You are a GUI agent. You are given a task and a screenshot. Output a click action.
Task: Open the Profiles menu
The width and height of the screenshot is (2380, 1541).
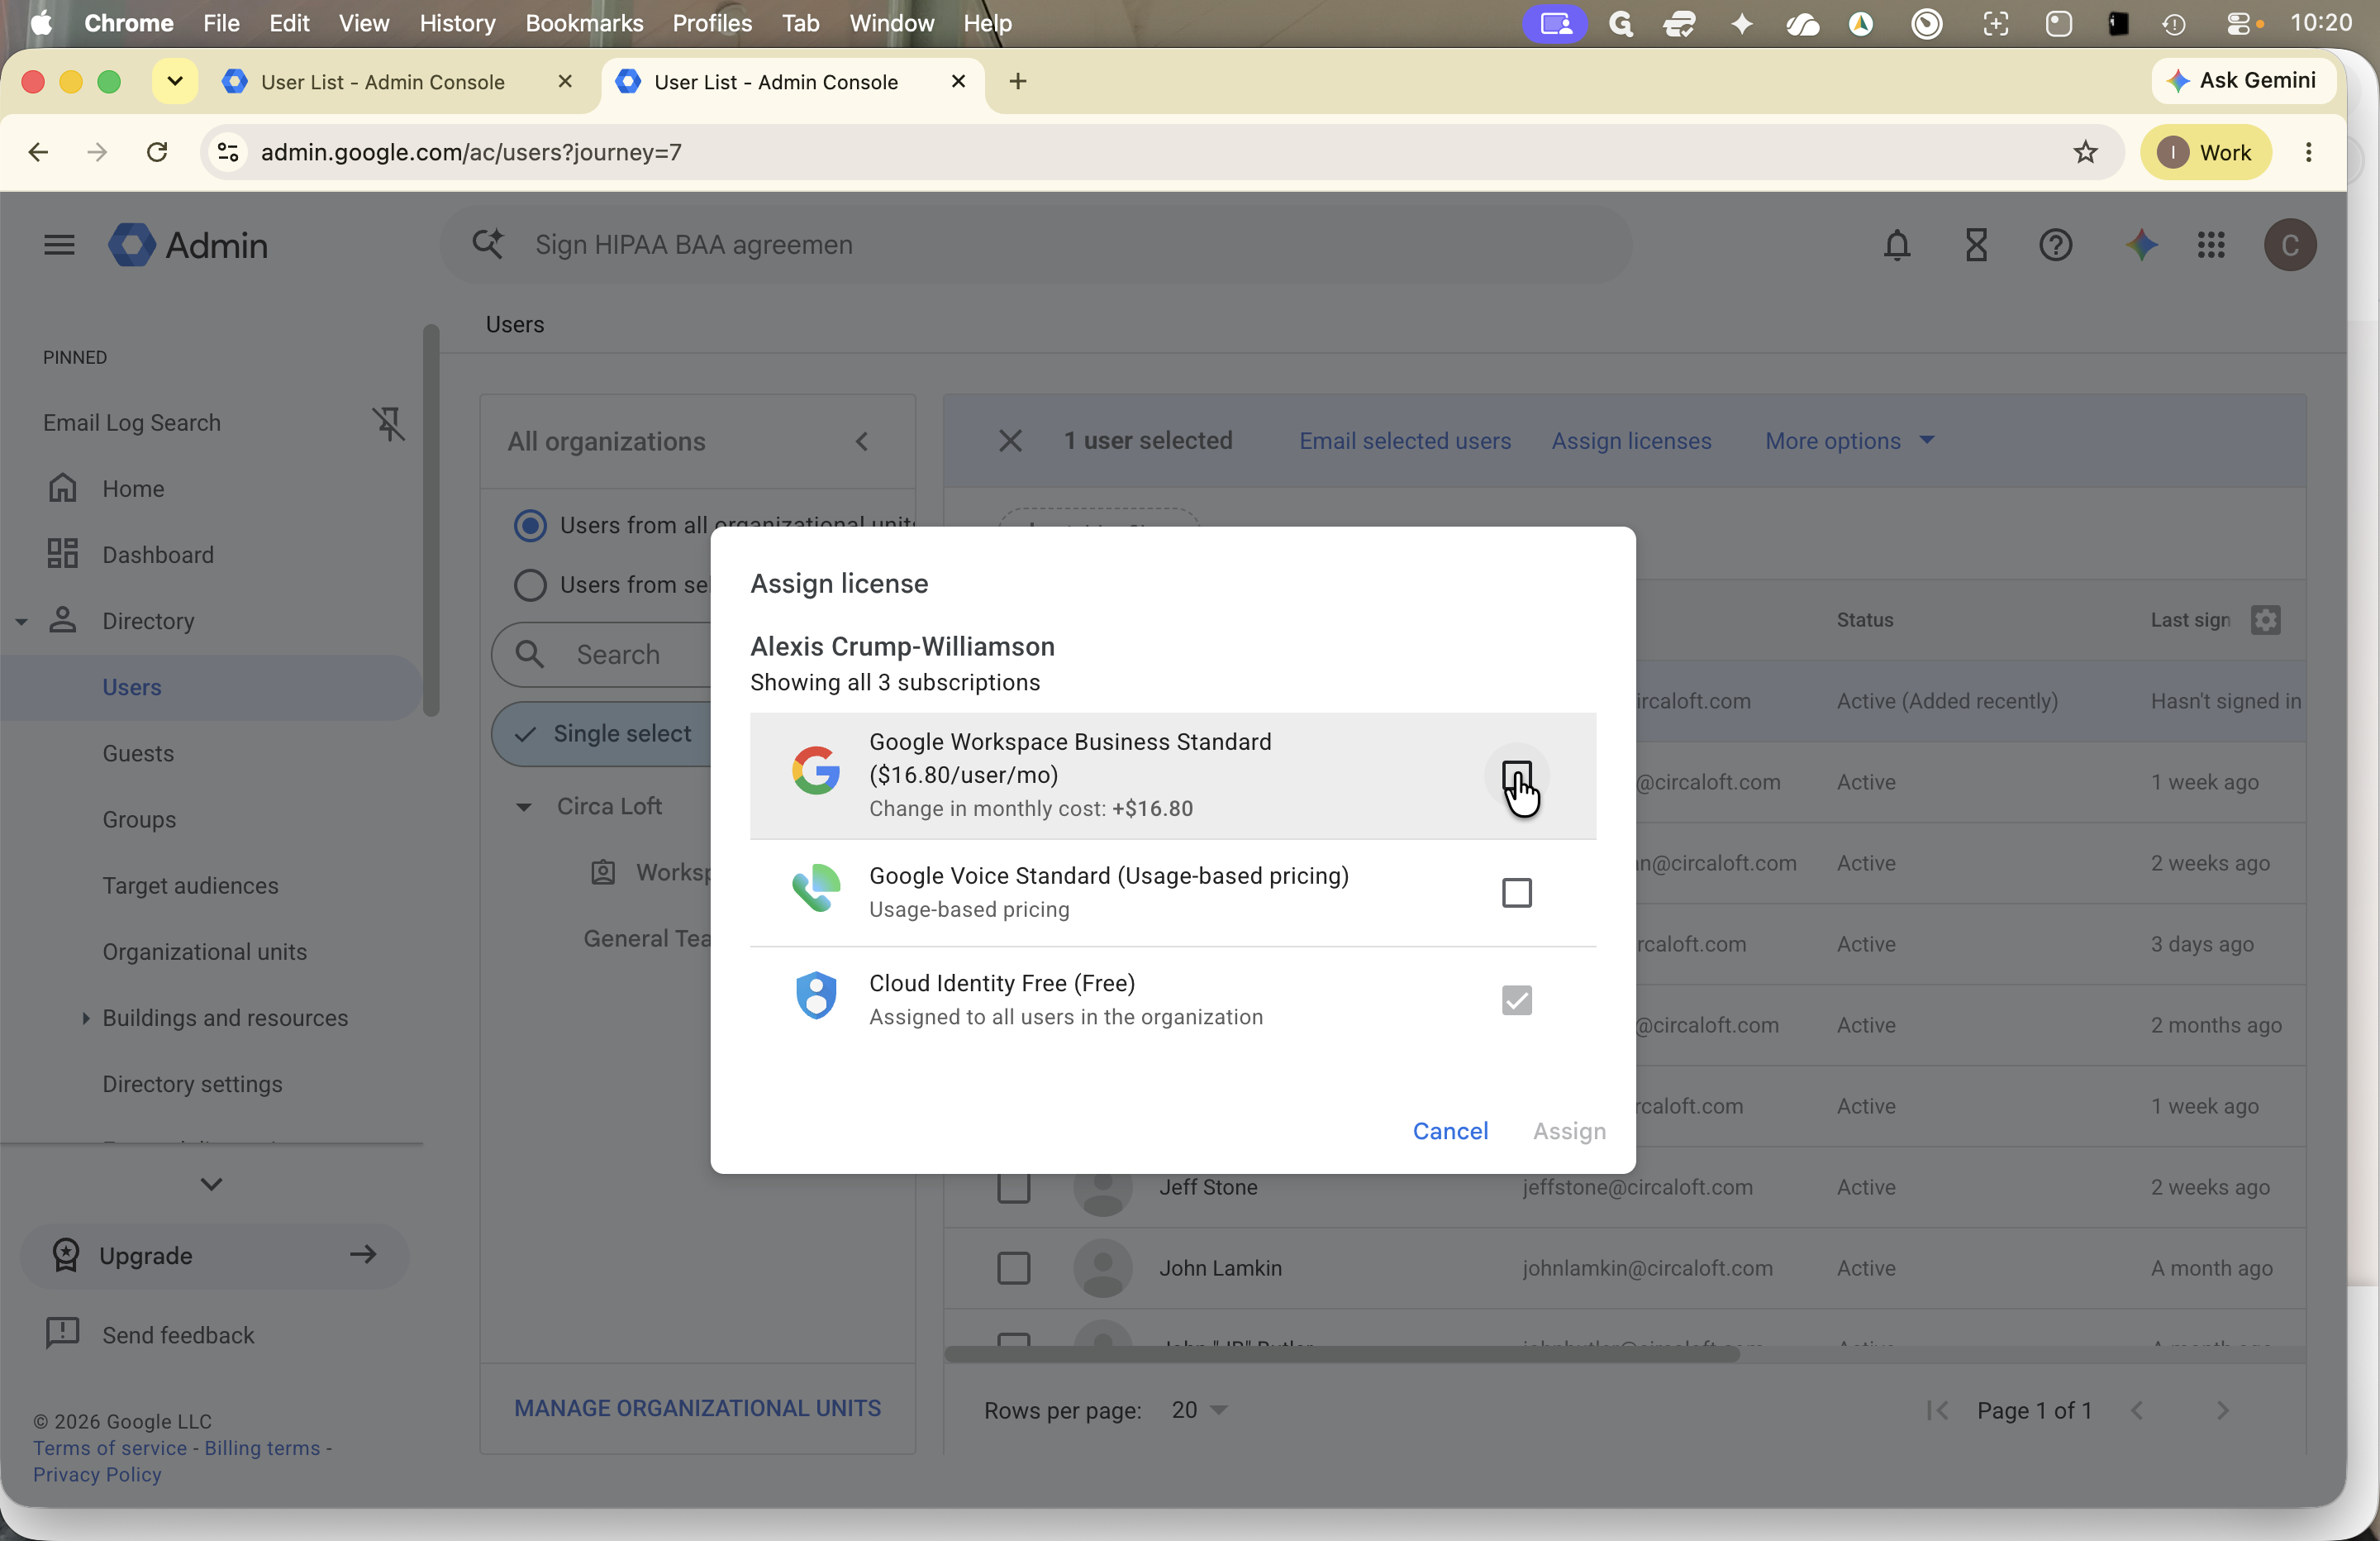tap(712, 23)
